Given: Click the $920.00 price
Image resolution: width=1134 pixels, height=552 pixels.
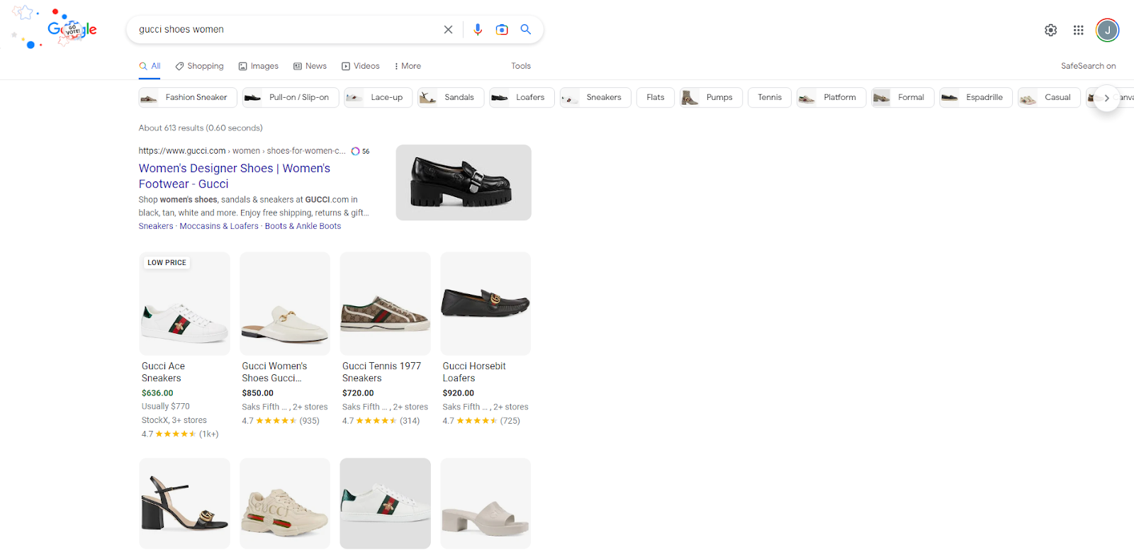Looking at the screenshot, I should [x=459, y=393].
